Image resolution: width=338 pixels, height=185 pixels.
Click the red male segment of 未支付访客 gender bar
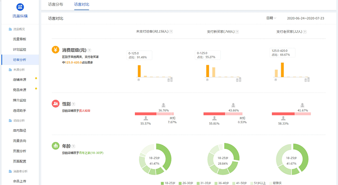(x=146, y=114)
